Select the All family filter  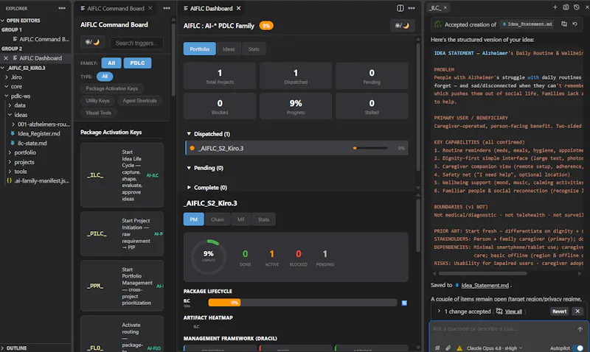click(x=111, y=63)
